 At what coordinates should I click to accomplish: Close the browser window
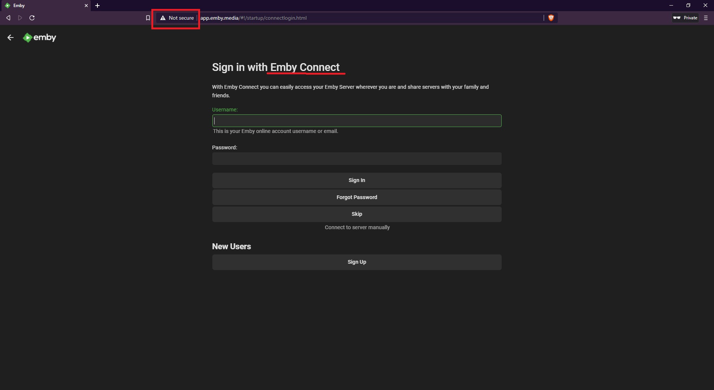point(705,6)
